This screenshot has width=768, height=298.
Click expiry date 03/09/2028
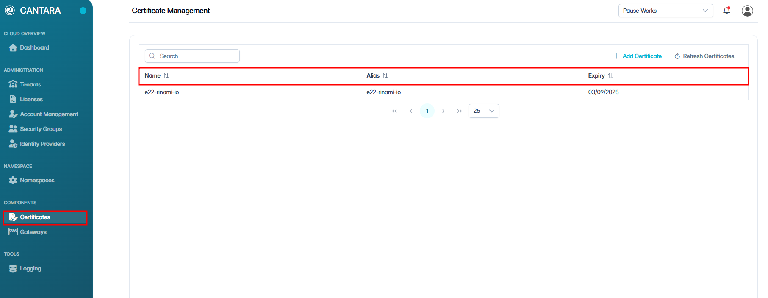click(x=603, y=92)
